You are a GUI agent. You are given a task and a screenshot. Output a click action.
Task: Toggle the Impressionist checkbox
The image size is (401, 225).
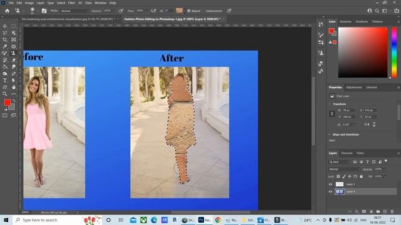pos(204,11)
